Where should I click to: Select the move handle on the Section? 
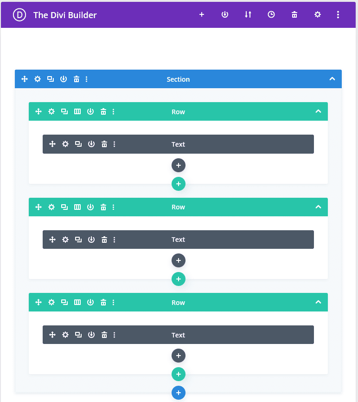click(x=25, y=79)
